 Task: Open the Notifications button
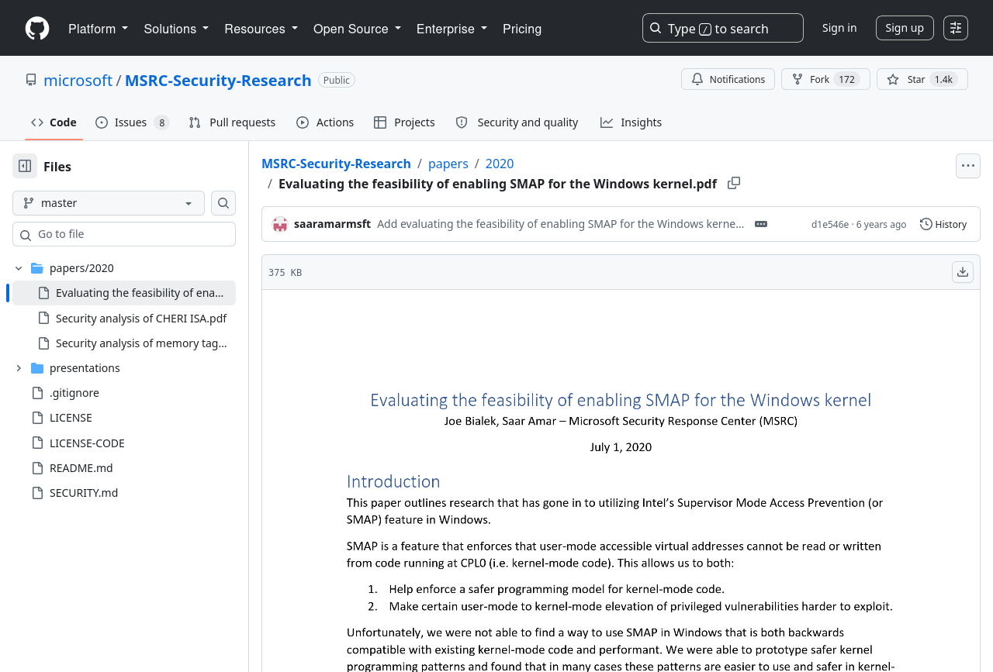[728, 79]
